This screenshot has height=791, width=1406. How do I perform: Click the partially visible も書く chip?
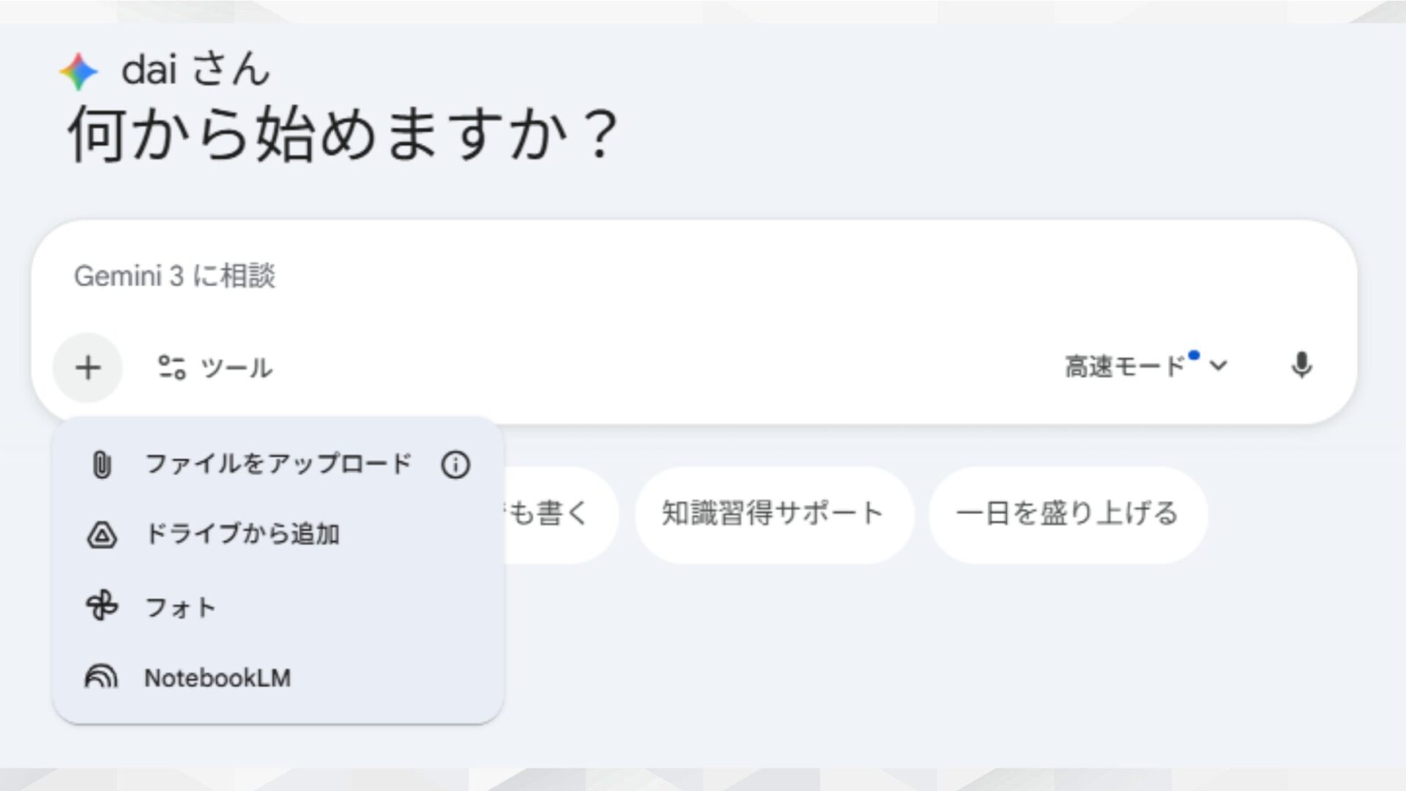(557, 513)
